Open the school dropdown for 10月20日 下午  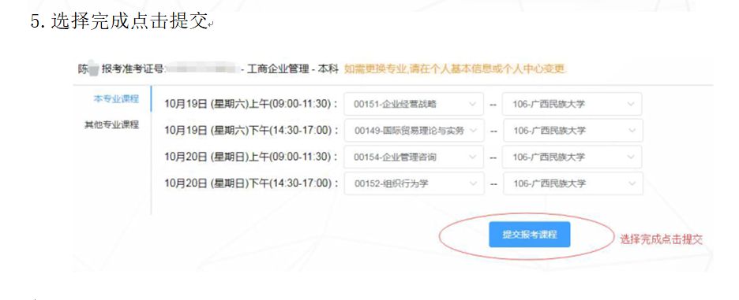573,183
